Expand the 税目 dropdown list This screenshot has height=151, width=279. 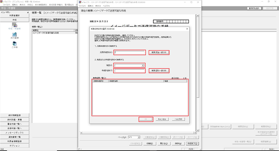(143, 66)
